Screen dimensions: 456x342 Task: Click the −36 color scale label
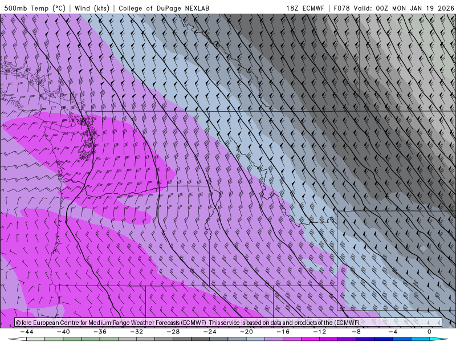point(100,332)
